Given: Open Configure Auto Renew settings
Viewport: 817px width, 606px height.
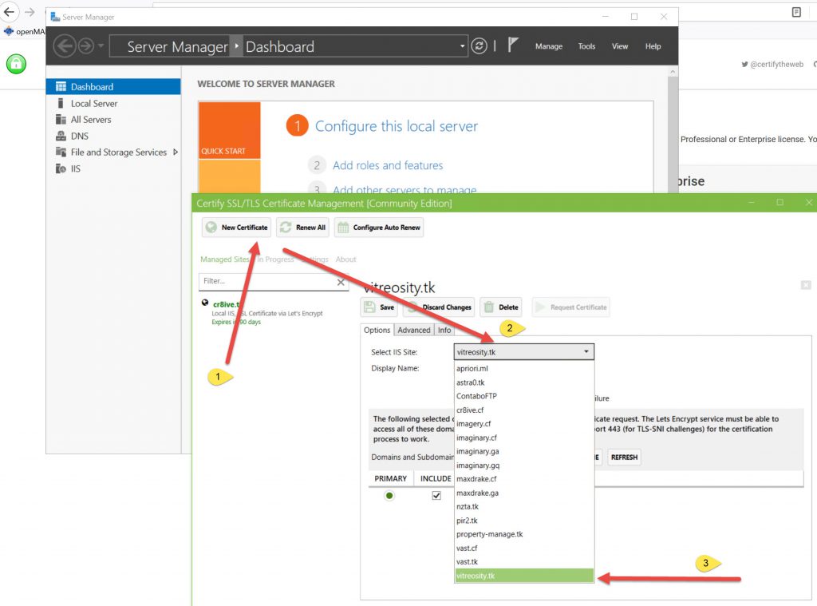Looking at the screenshot, I should [x=378, y=228].
